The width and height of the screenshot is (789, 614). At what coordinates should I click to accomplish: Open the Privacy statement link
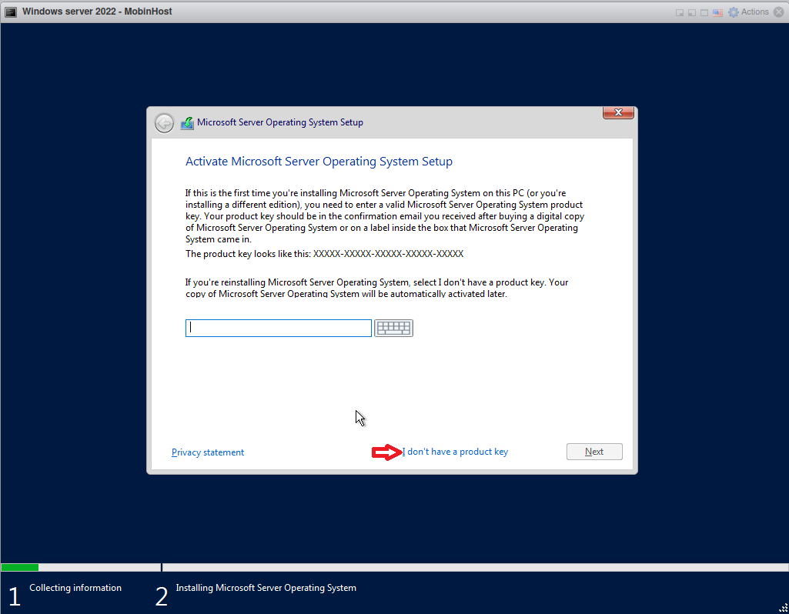[x=208, y=452]
